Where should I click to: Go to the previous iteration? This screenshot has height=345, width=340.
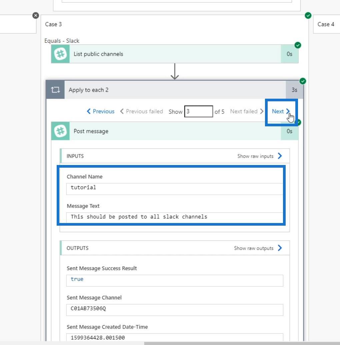click(x=101, y=111)
